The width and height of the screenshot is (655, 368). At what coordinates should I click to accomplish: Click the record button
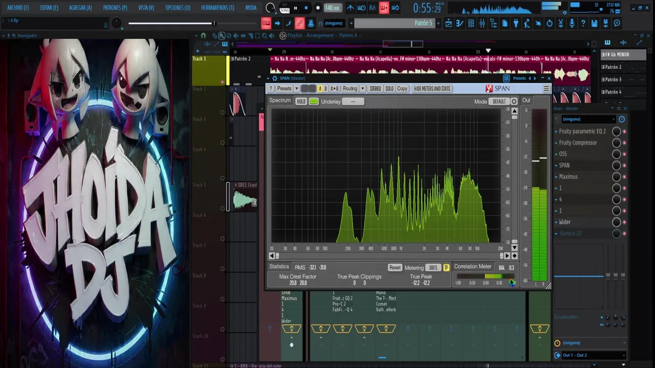point(317,8)
